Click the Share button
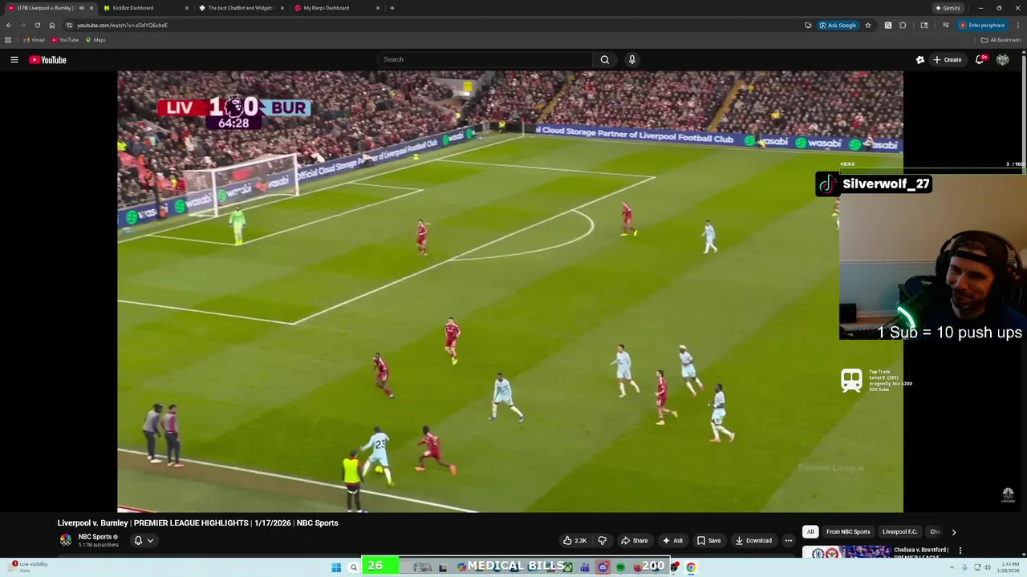Image resolution: width=1027 pixels, height=577 pixels. click(634, 540)
